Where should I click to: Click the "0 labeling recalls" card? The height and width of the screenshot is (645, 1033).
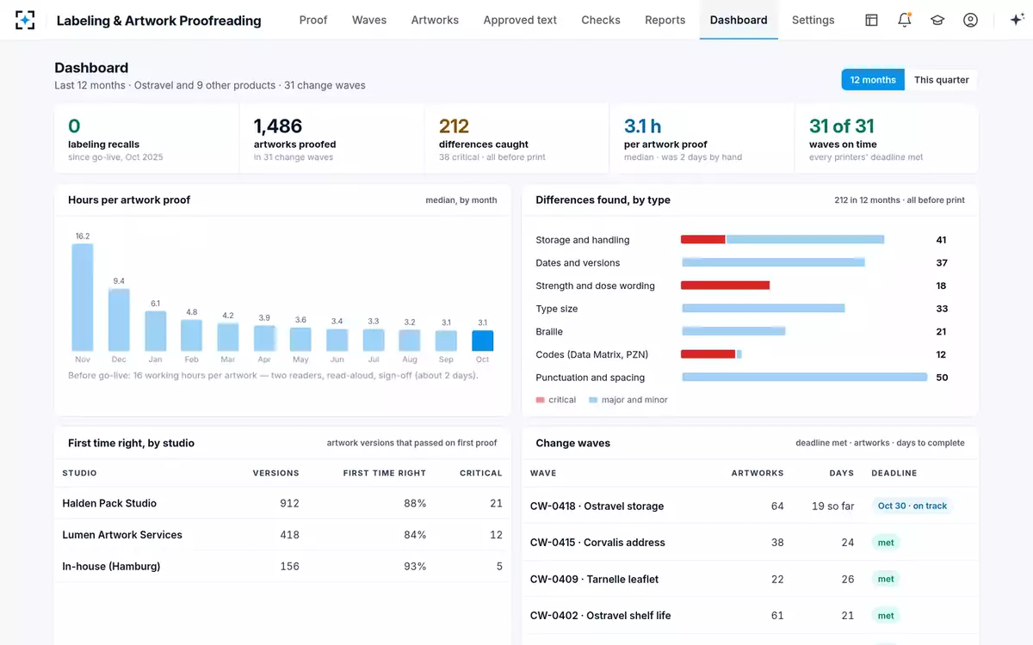coord(147,139)
